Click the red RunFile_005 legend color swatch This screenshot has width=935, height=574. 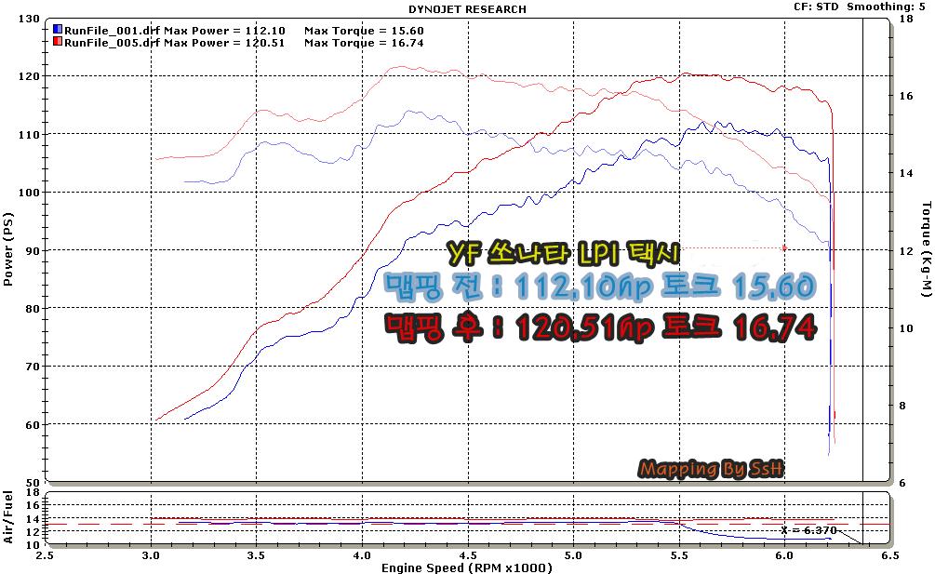[58, 42]
